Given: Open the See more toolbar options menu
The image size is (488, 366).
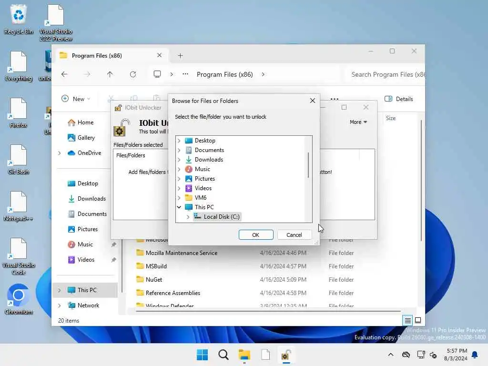Looking at the screenshot, I should tap(335, 99).
